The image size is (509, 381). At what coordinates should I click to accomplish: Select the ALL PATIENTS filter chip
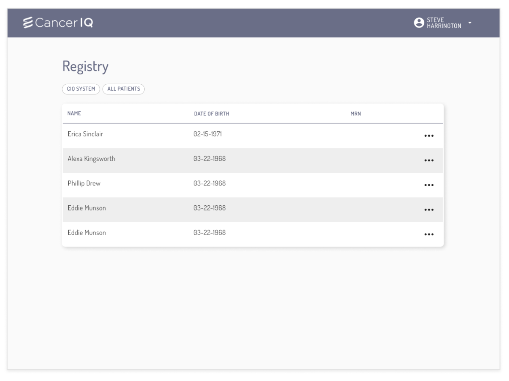pyautogui.click(x=124, y=89)
